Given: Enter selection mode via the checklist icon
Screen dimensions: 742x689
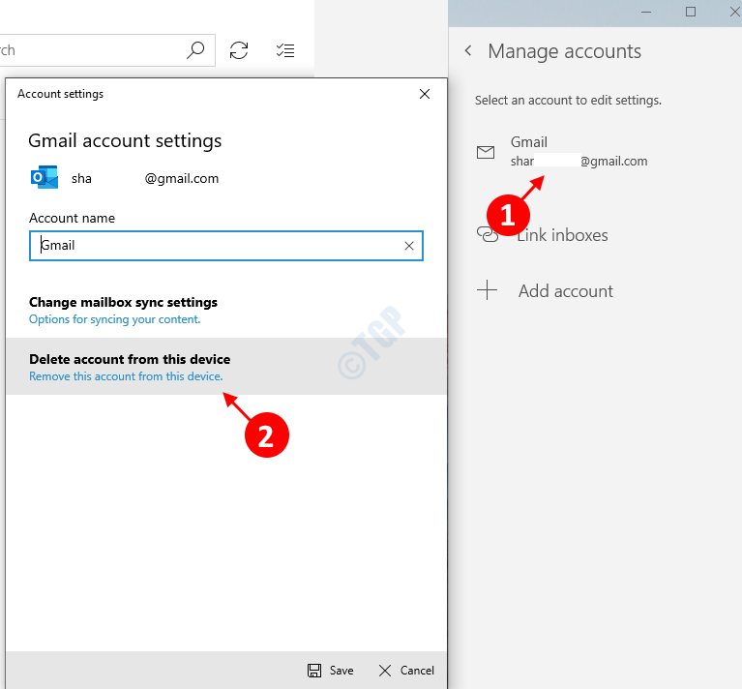Looking at the screenshot, I should (x=285, y=50).
